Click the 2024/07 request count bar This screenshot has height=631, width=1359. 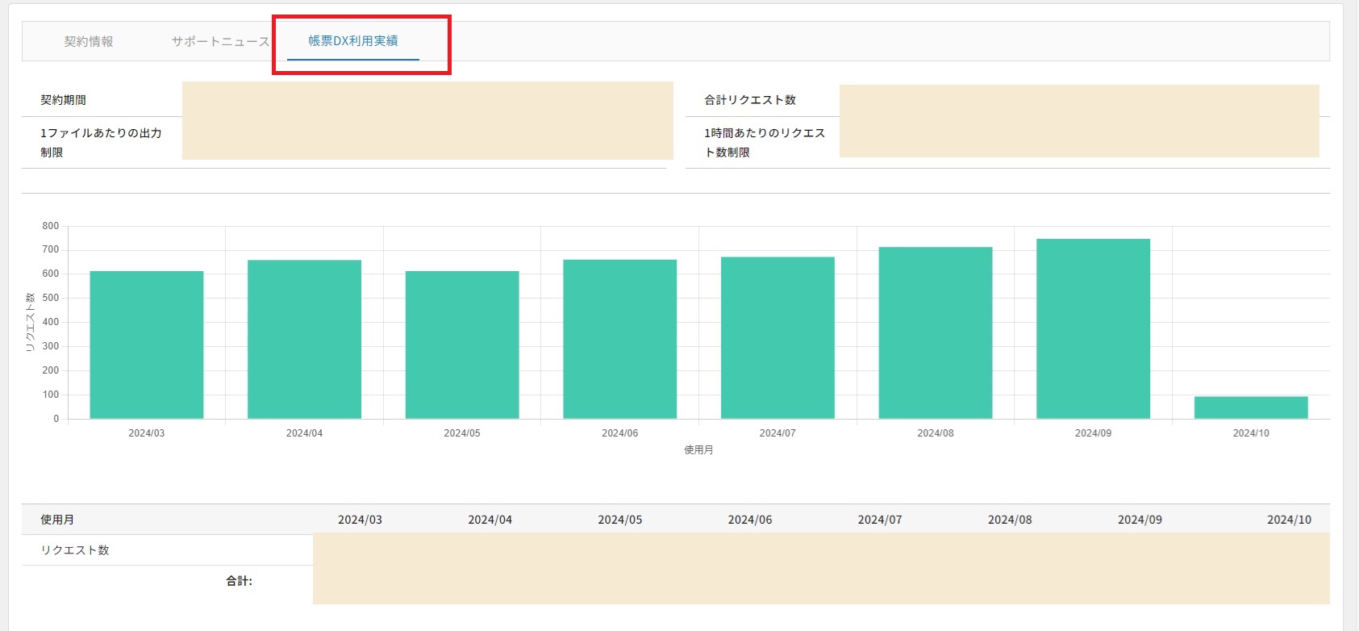[777, 337]
